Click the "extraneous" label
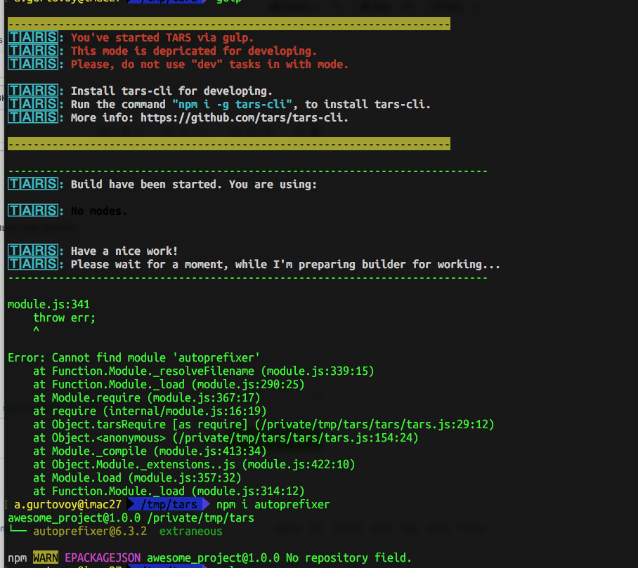 191,531
